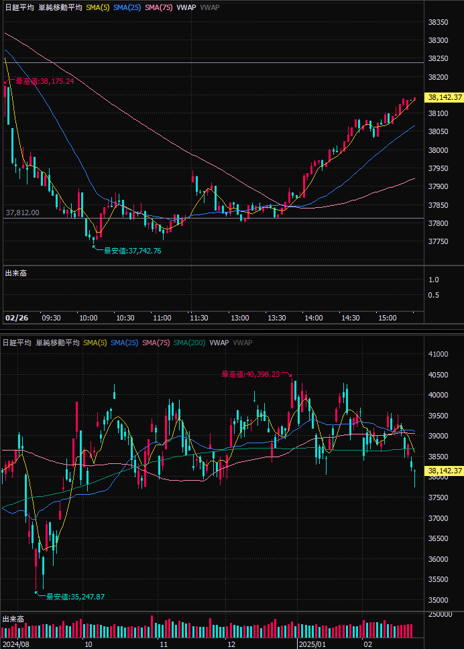Image resolution: width=464 pixels, height=649 pixels.
Task: Click the 最安値:37,742.76 annotation
Action: coord(133,251)
